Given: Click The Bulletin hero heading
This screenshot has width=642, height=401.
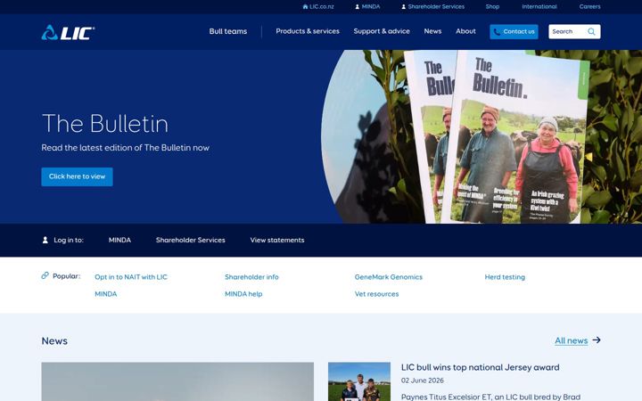Looking at the screenshot, I should coord(105,123).
